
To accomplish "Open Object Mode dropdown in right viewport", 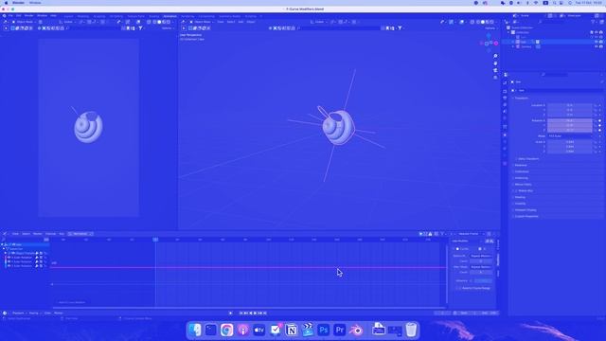I will coord(203,22).
